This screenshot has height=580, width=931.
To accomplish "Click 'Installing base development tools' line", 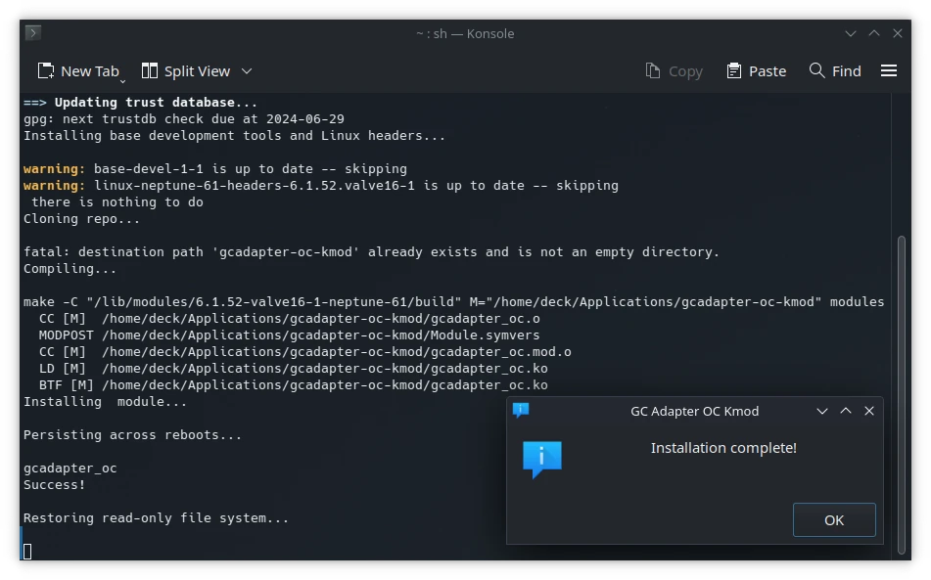I will [234, 136].
